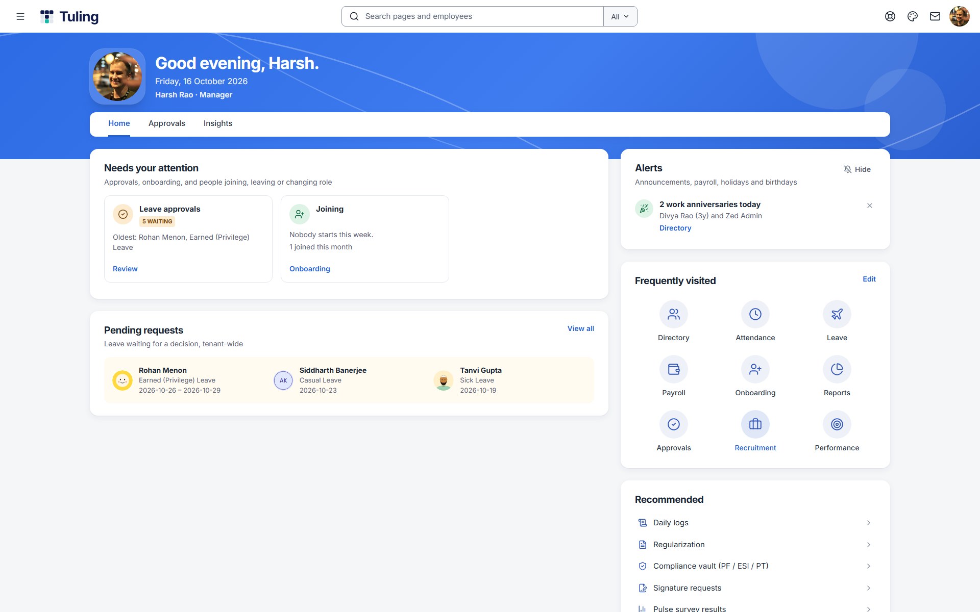The width and height of the screenshot is (980, 612).
Task: Click the work anniversaries party icon
Action: (x=644, y=209)
